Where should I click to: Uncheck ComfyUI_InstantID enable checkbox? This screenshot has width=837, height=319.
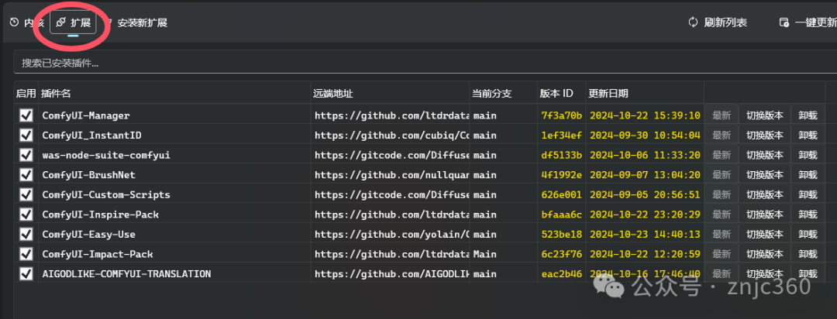coord(26,135)
